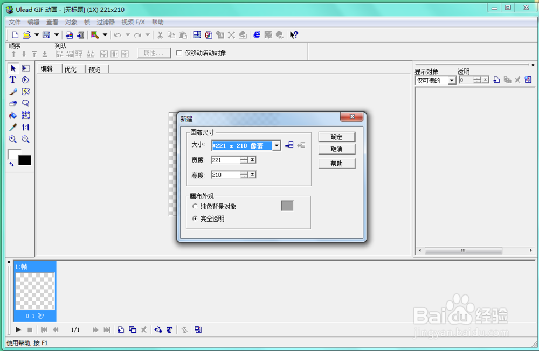Viewport: 539px width, 351px height.
Task: Select the rectangle selection tool
Action: [x=25, y=68]
